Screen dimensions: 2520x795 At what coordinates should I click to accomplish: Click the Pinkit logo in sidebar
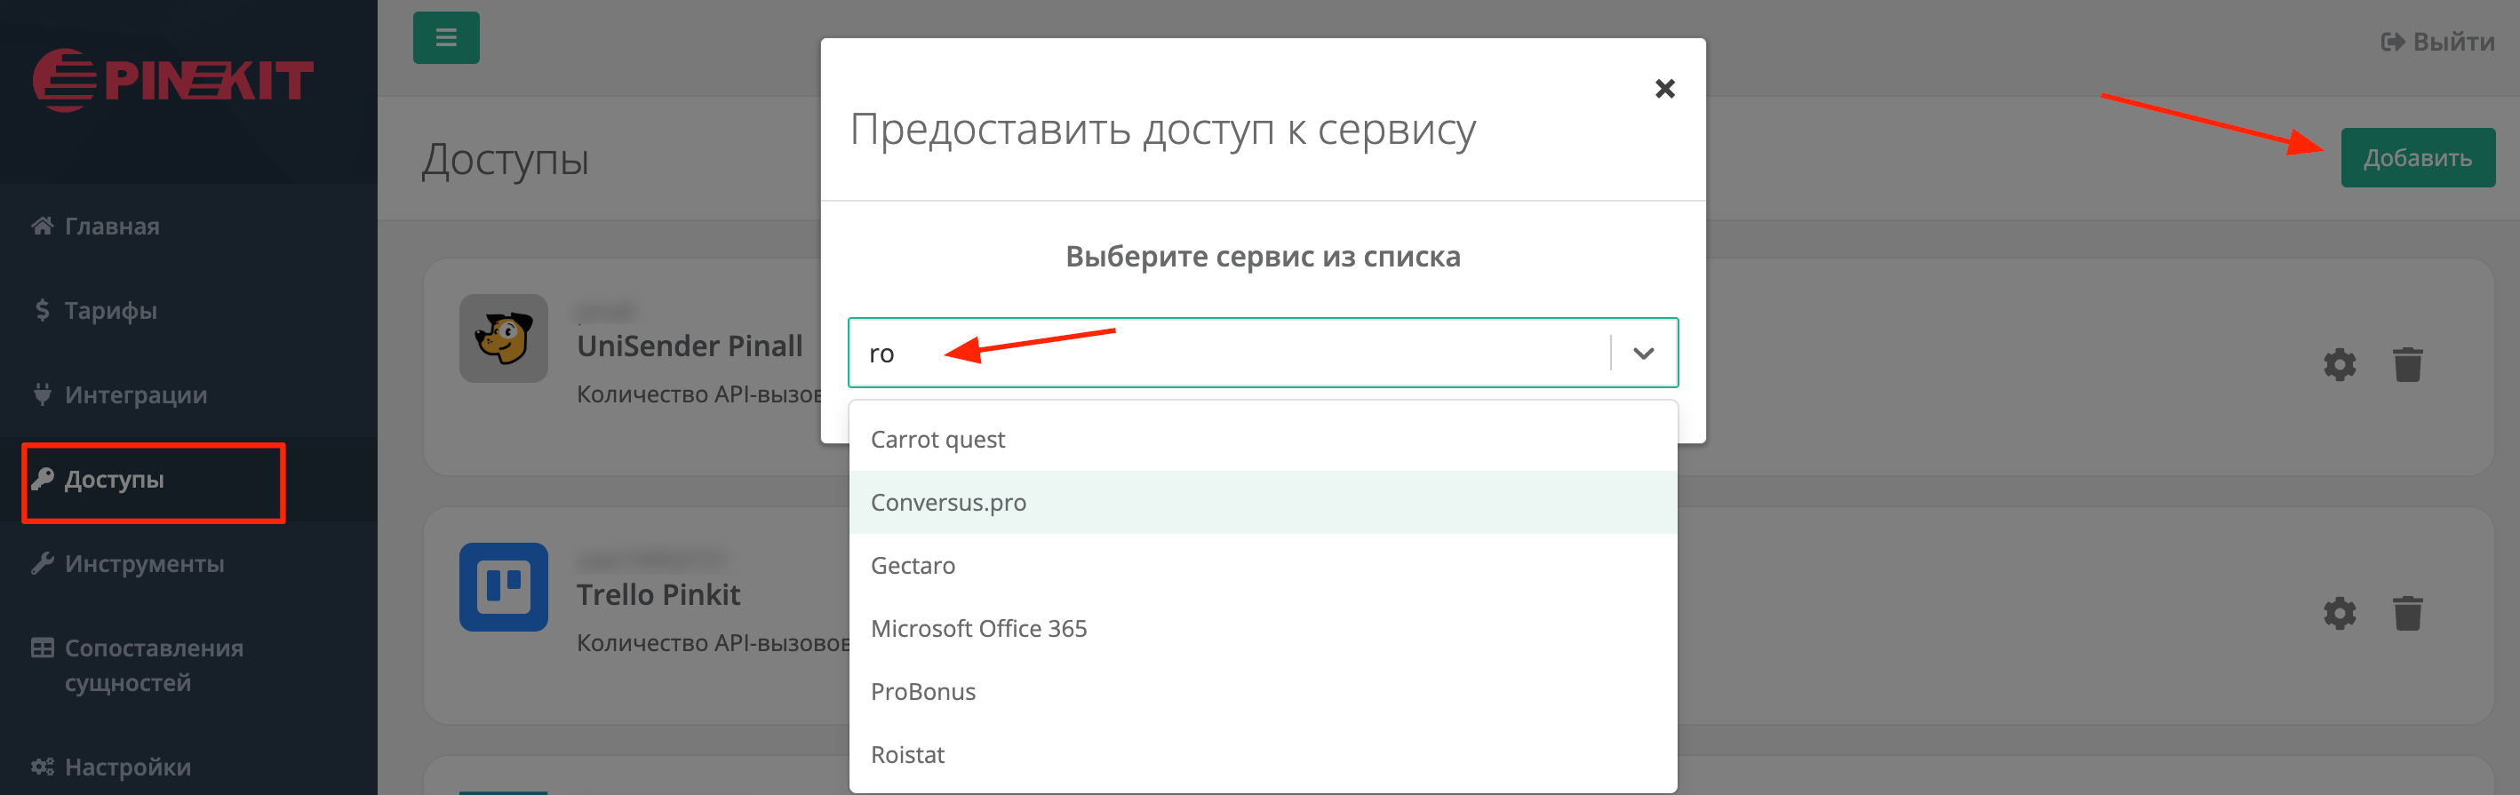coord(173,80)
